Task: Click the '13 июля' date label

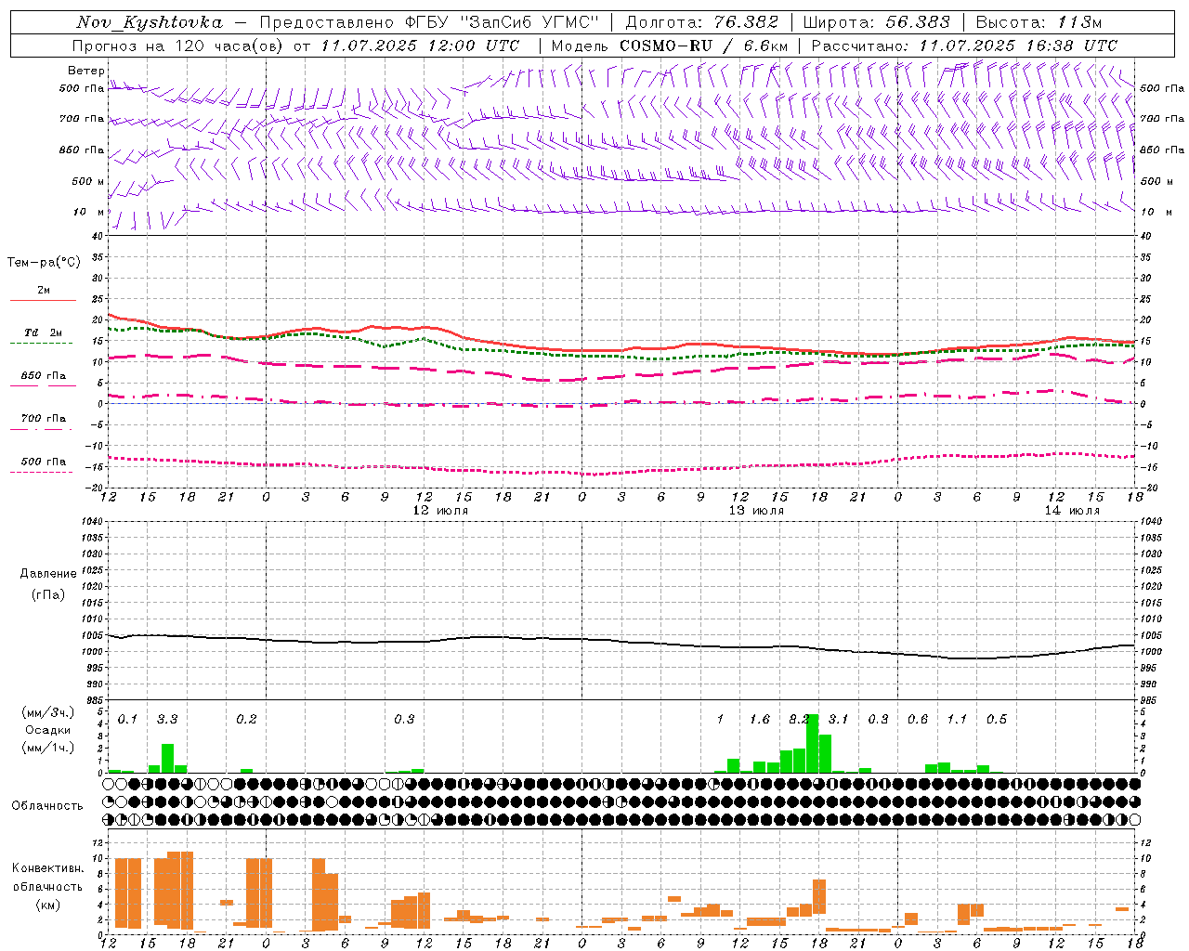Action: 756,511
